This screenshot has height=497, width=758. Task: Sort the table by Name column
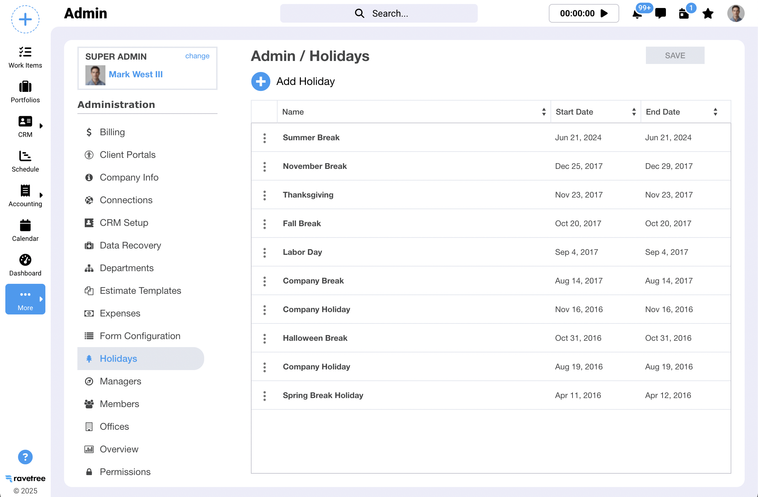tap(544, 112)
